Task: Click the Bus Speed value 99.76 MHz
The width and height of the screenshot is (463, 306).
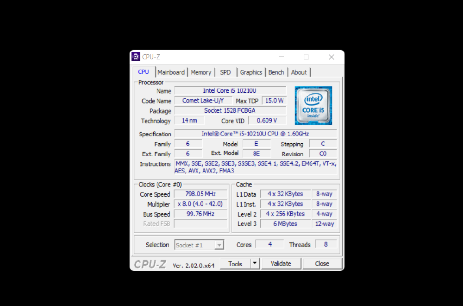Action: [x=200, y=214]
